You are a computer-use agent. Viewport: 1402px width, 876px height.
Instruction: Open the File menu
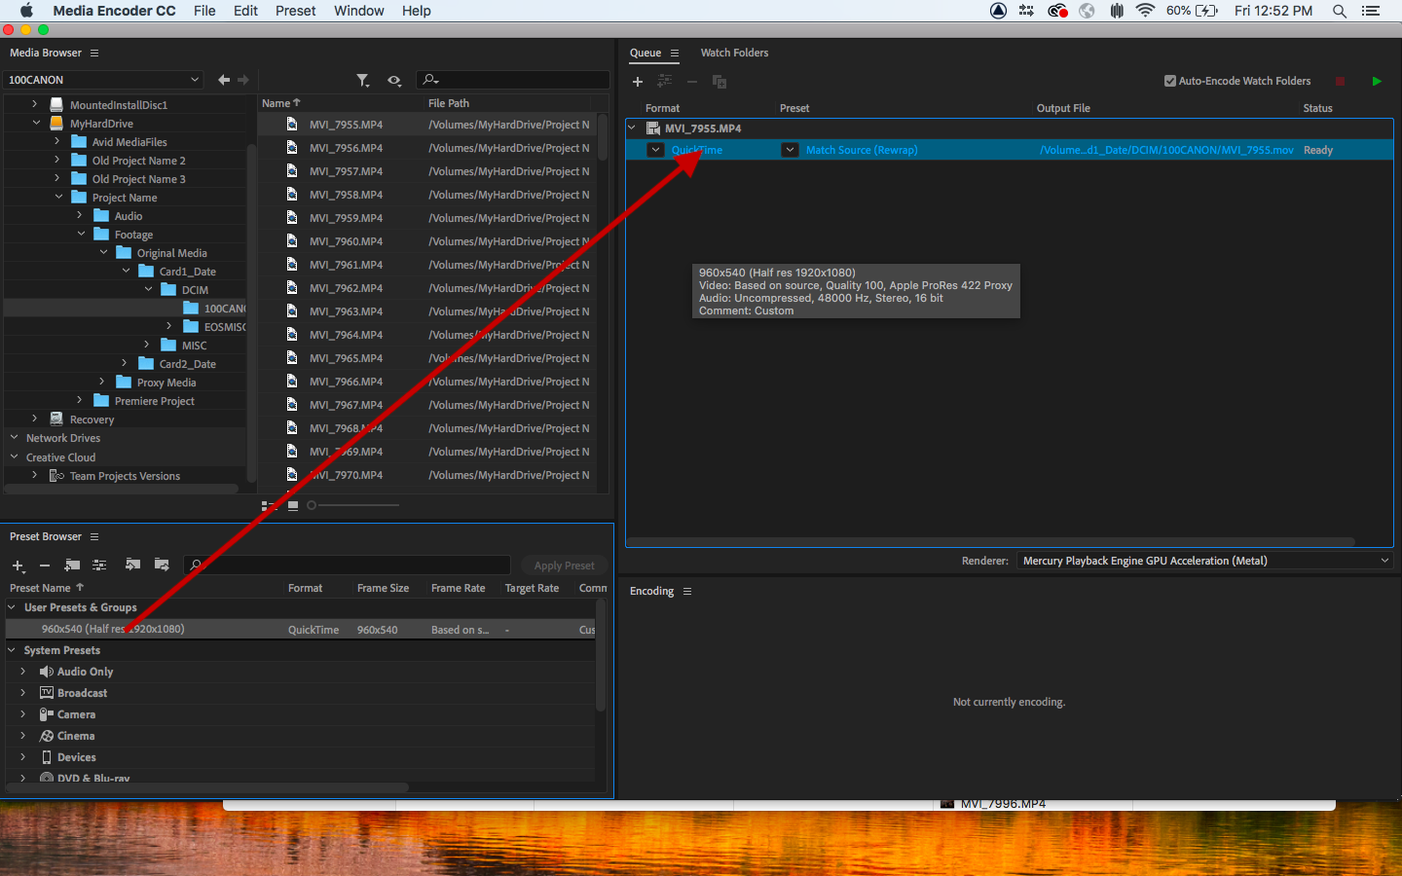pos(204,11)
